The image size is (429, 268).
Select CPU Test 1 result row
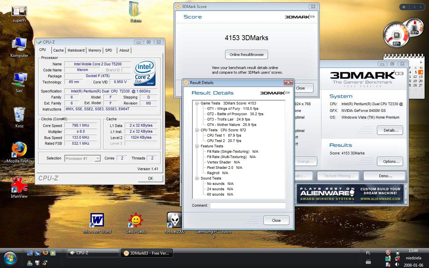pos(224,135)
